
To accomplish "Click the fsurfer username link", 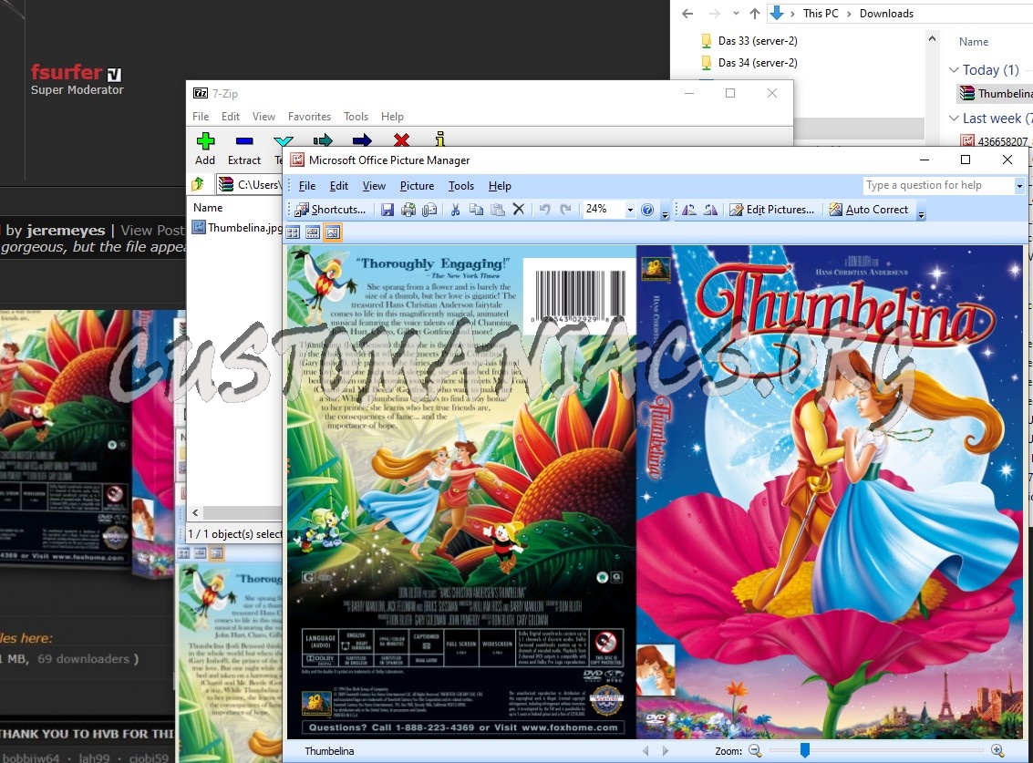I will pos(67,72).
